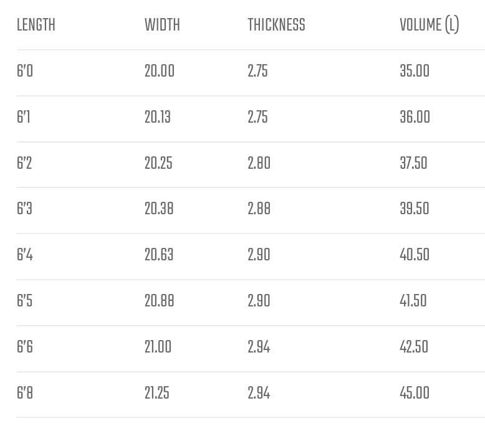Click the 2.80 thickness value
The height and width of the screenshot is (426, 485).
[259, 163]
